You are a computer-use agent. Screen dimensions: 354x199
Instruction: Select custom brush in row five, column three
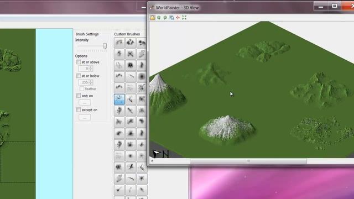click(142, 88)
